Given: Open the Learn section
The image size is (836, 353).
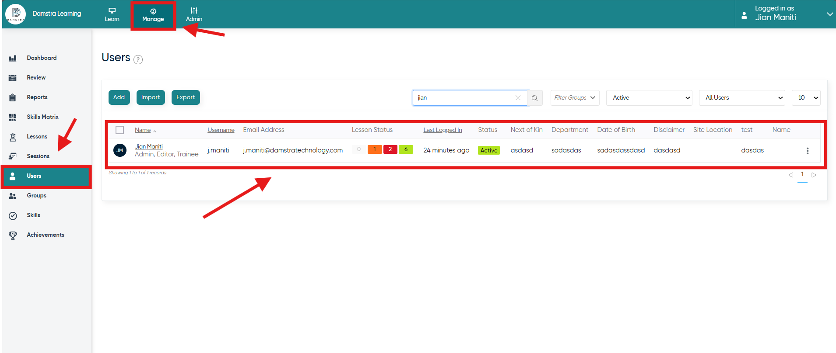Looking at the screenshot, I should coord(112,14).
